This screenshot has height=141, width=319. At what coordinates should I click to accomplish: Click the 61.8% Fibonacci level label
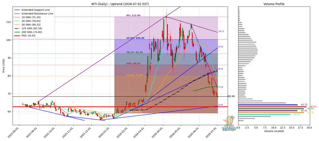pyautogui.click(x=134, y=75)
